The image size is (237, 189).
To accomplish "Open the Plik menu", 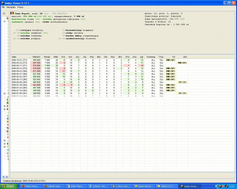I will 3,7.
